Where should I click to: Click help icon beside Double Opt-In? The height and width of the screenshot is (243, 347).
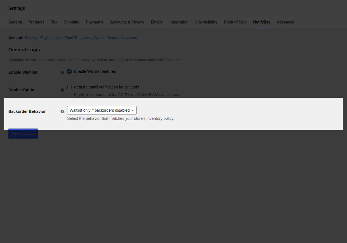pos(62,90)
